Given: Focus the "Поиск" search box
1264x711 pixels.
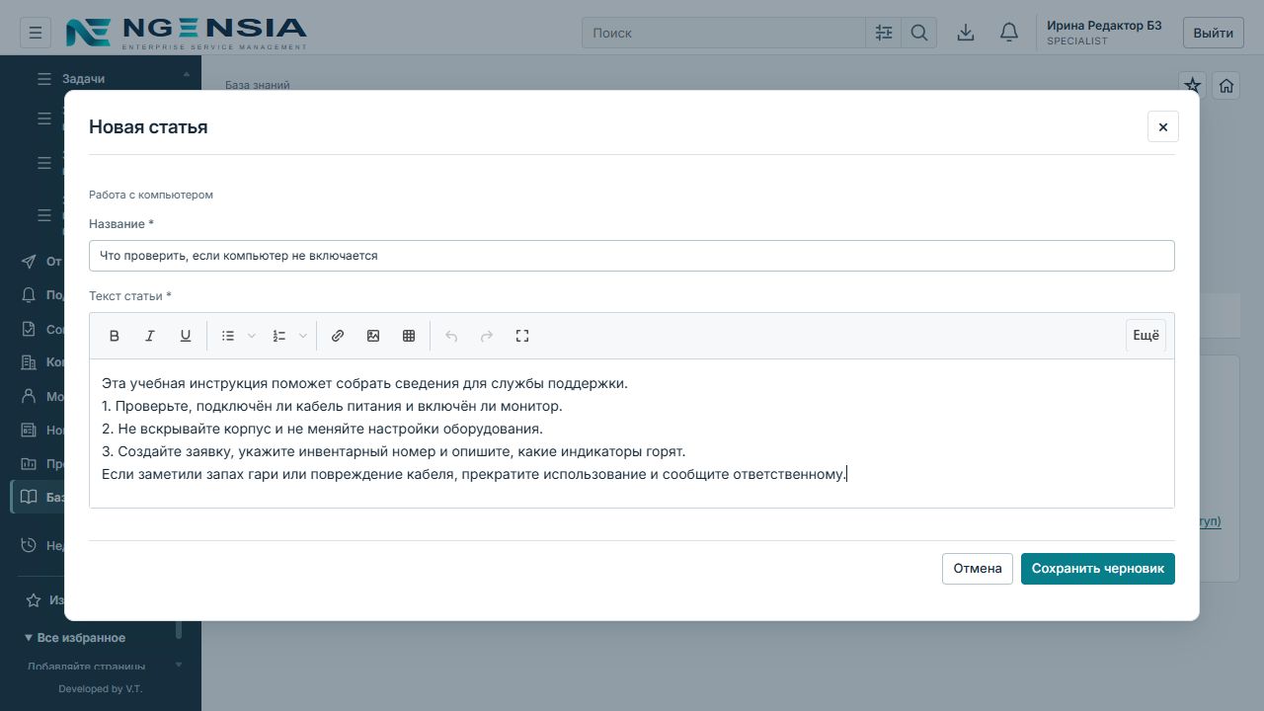Looking at the screenshot, I should click(x=724, y=33).
